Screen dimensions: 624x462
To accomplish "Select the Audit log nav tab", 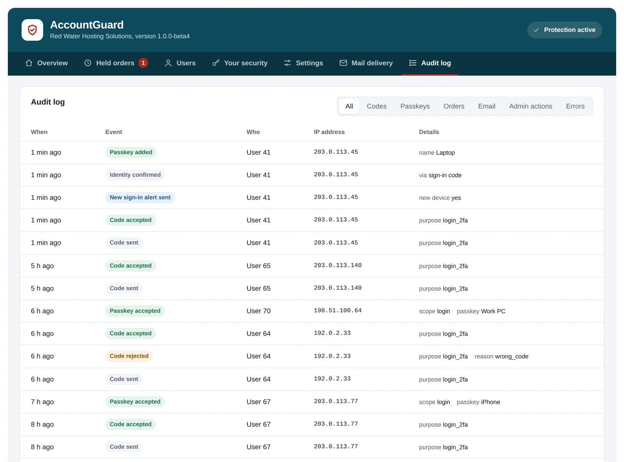I will 430,63.
